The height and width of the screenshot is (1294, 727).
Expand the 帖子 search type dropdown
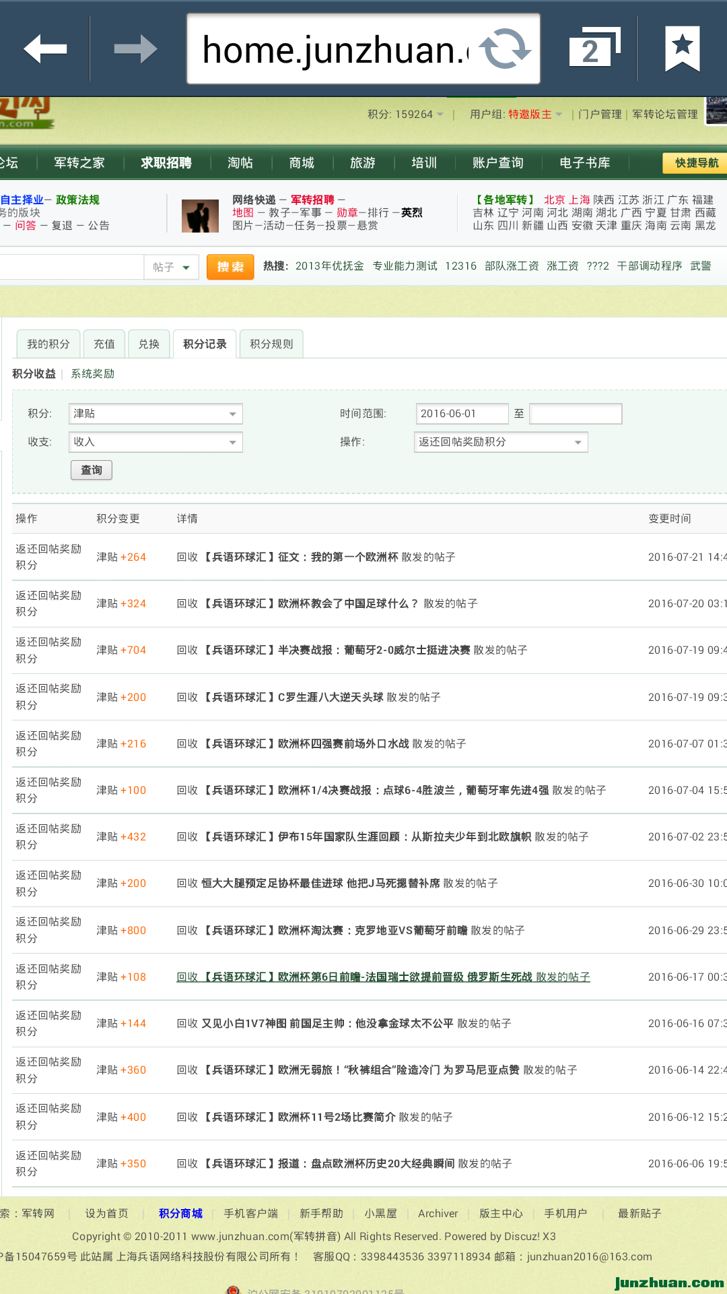[171, 268]
